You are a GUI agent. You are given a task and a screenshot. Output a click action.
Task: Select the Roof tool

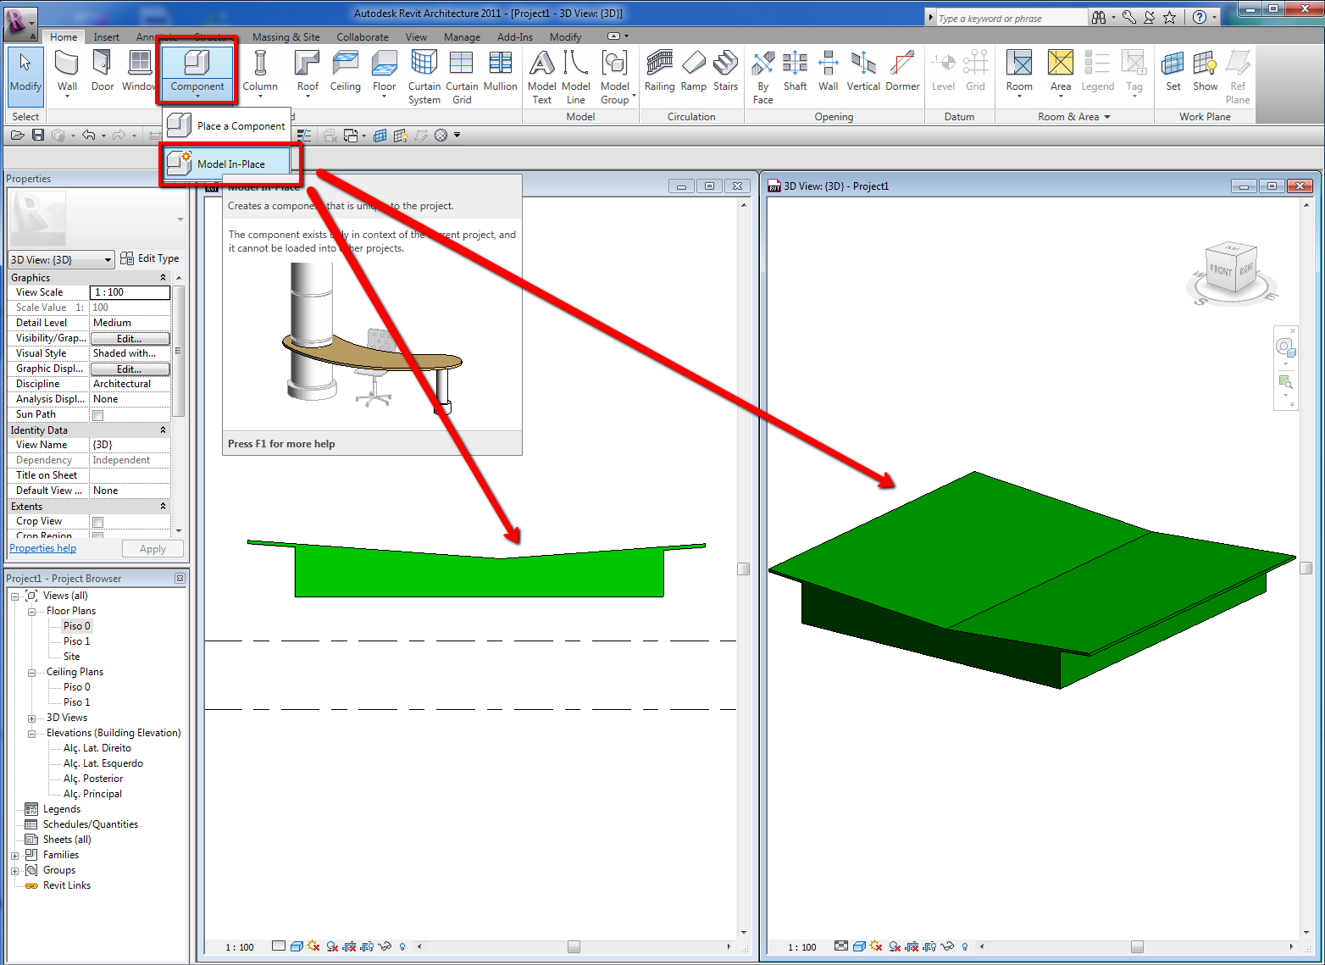coord(308,71)
